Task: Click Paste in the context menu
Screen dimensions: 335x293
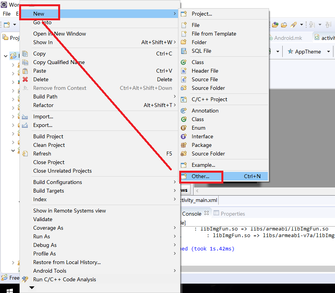Action: pyautogui.click(x=100, y=71)
